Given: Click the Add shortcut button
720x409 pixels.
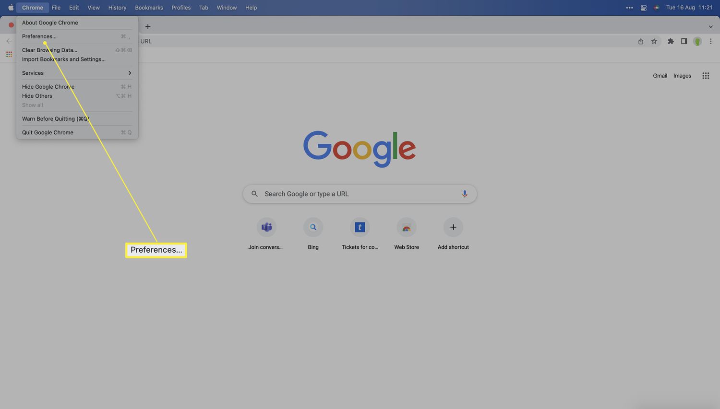Looking at the screenshot, I should (452, 227).
